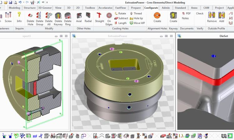234x140 pixels.
Task: Click Hole tip option
Action: [x=136, y=18]
